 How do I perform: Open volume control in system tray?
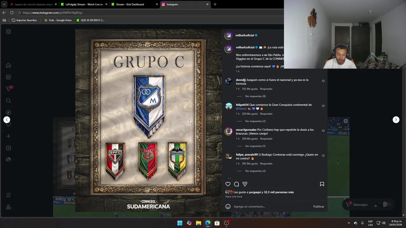pyautogui.click(x=383, y=223)
